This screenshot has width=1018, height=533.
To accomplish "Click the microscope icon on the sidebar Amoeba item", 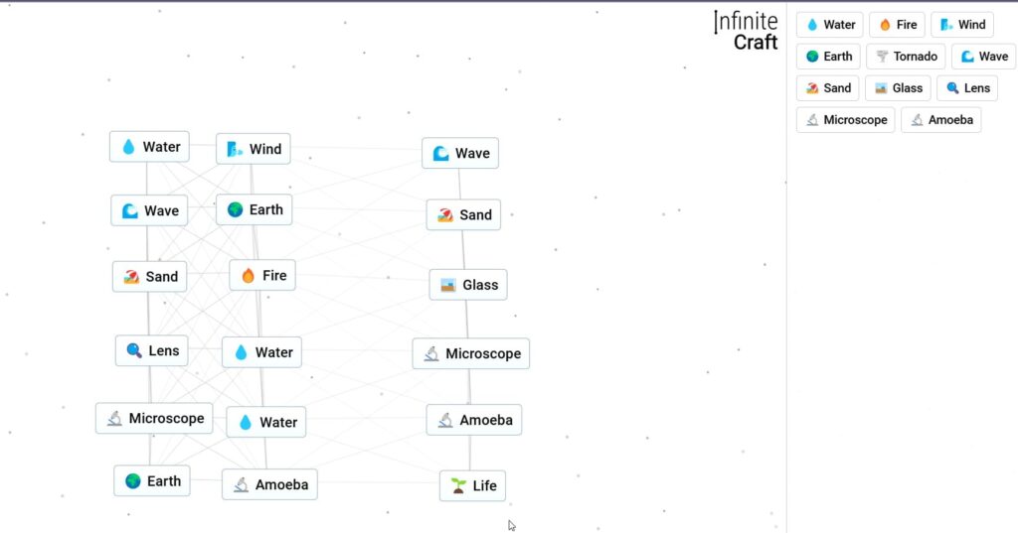I will [x=917, y=120].
